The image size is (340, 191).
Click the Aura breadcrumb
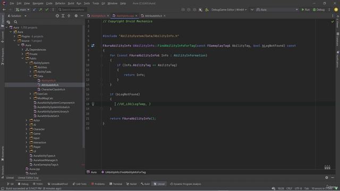point(92,172)
